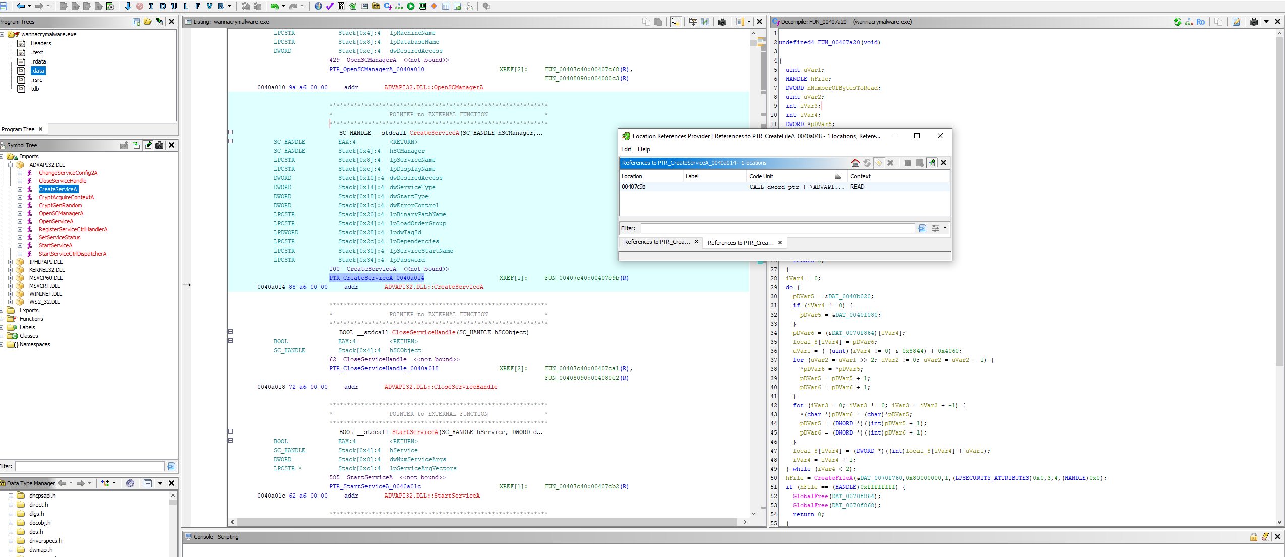The width and height of the screenshot is (1285, 557).
Task: Open the Help menu in Location References
Action: [x=644, y=149]
